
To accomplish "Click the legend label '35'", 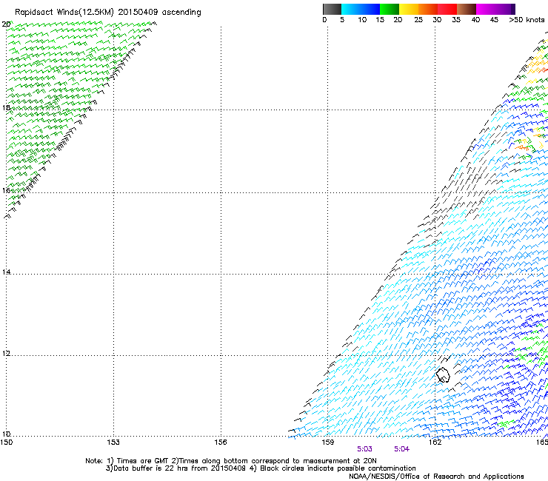I will coord(456,20).
